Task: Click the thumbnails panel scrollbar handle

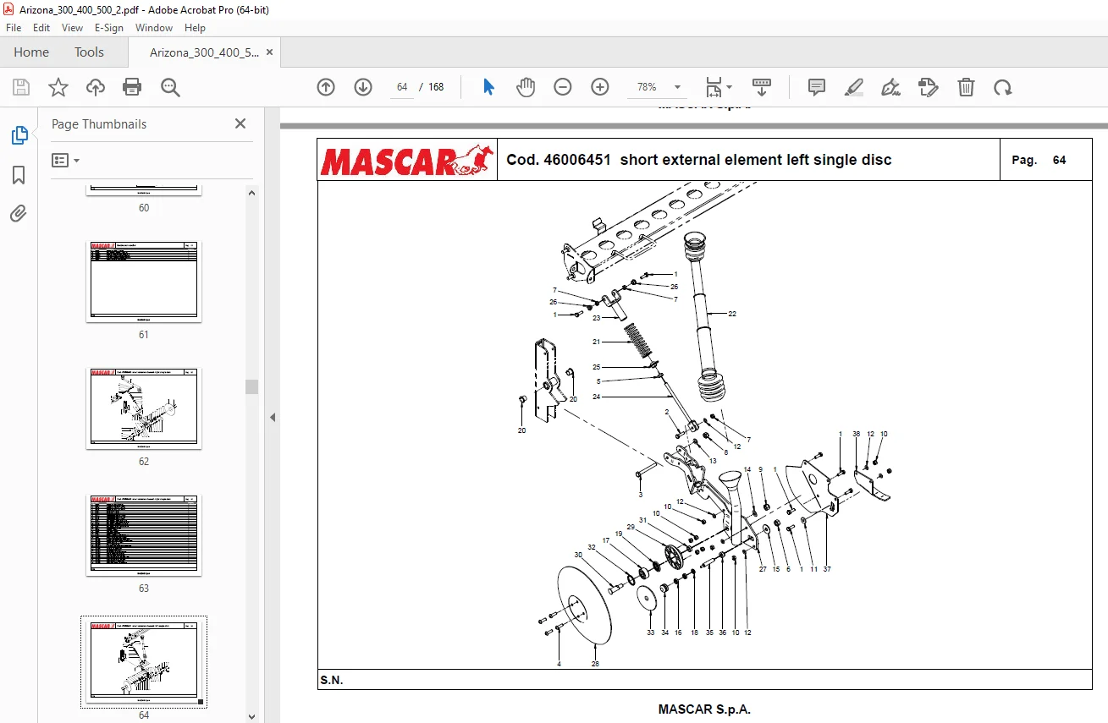Action: point(251,386)
